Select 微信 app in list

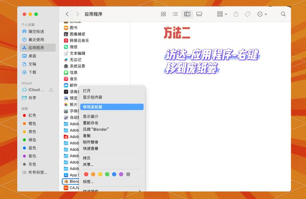[71, 47]
